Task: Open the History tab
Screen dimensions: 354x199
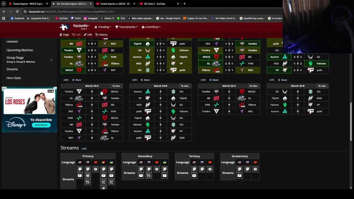Action: coord(101,35)
